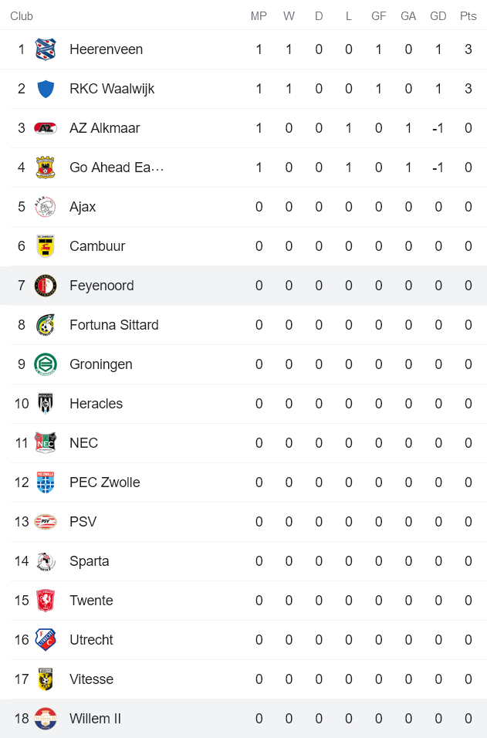Open the Heerenveen team page link
The width and height of the screenshot is (487, 738).
[107, 49]
